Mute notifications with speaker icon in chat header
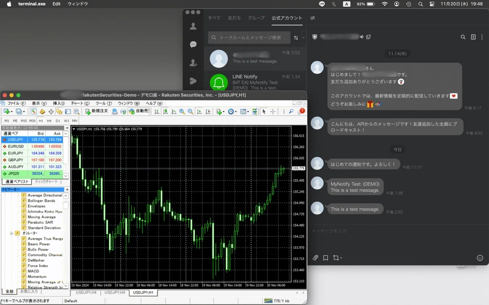The image size is (489, 305). click(361, 37)
